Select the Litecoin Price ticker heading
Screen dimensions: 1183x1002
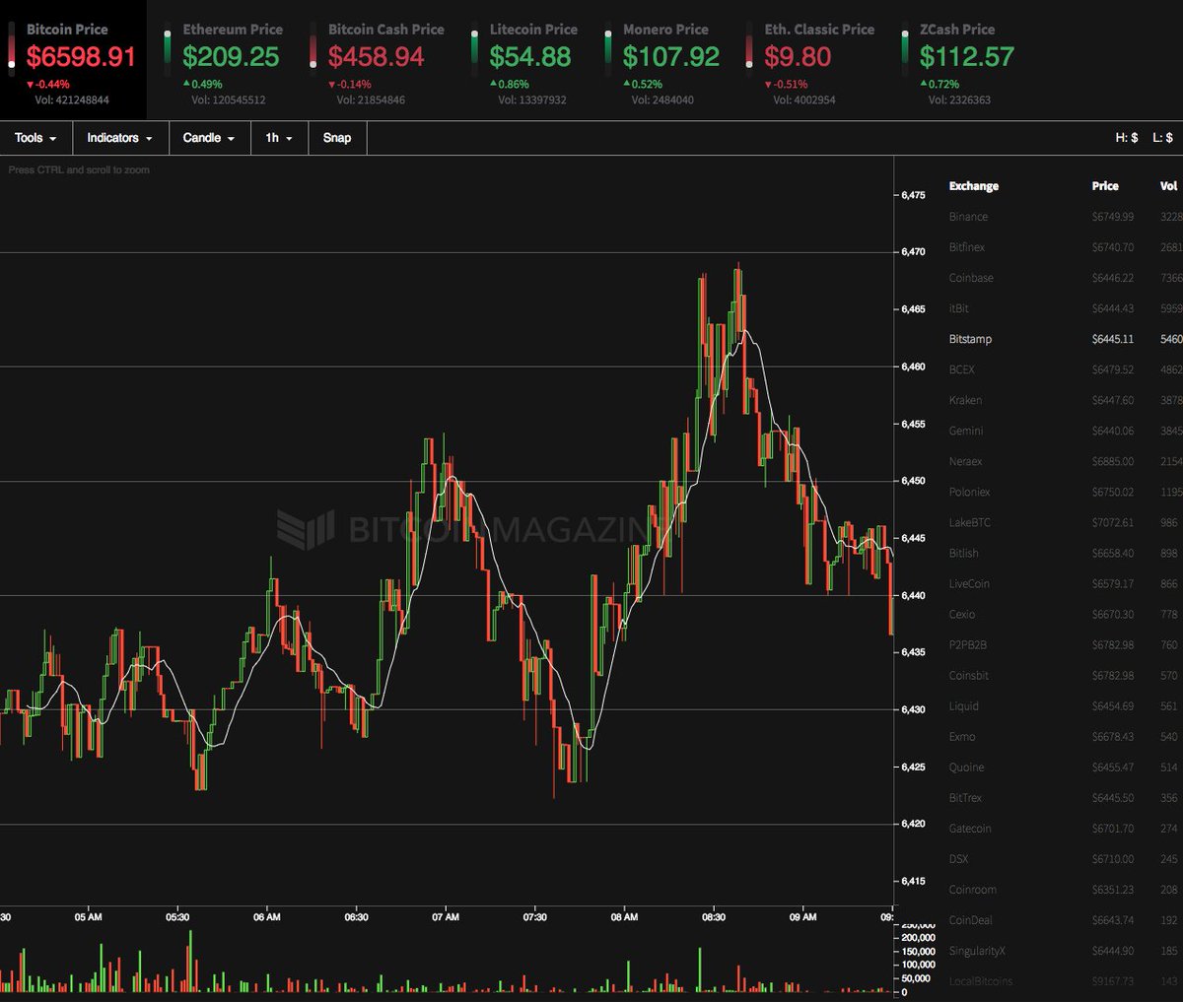[x=533, y=30]
